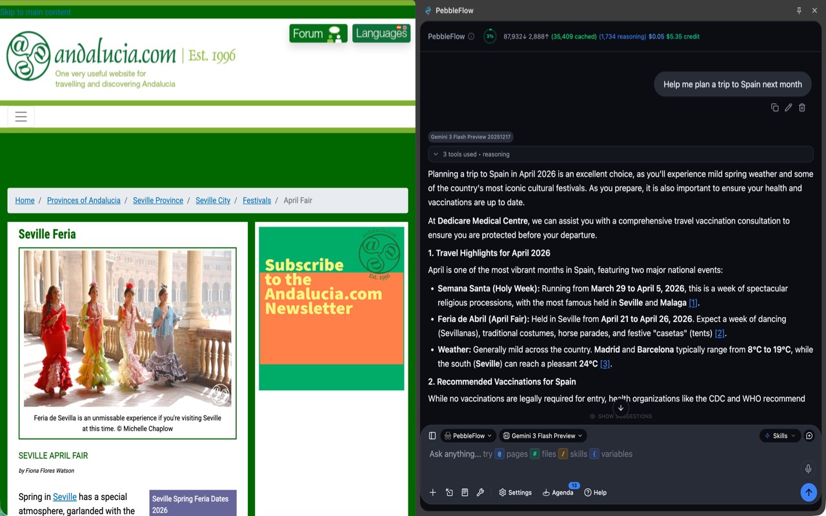Viewport: 826px width, 516px height.
Task: Click the share page icon next to plus
Action: tap(449, 493)
